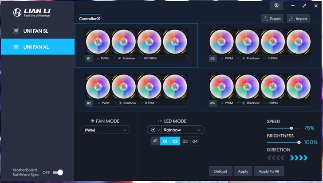
Task: Select first fan thumbnail in group #2
Action: pos(222,42)
